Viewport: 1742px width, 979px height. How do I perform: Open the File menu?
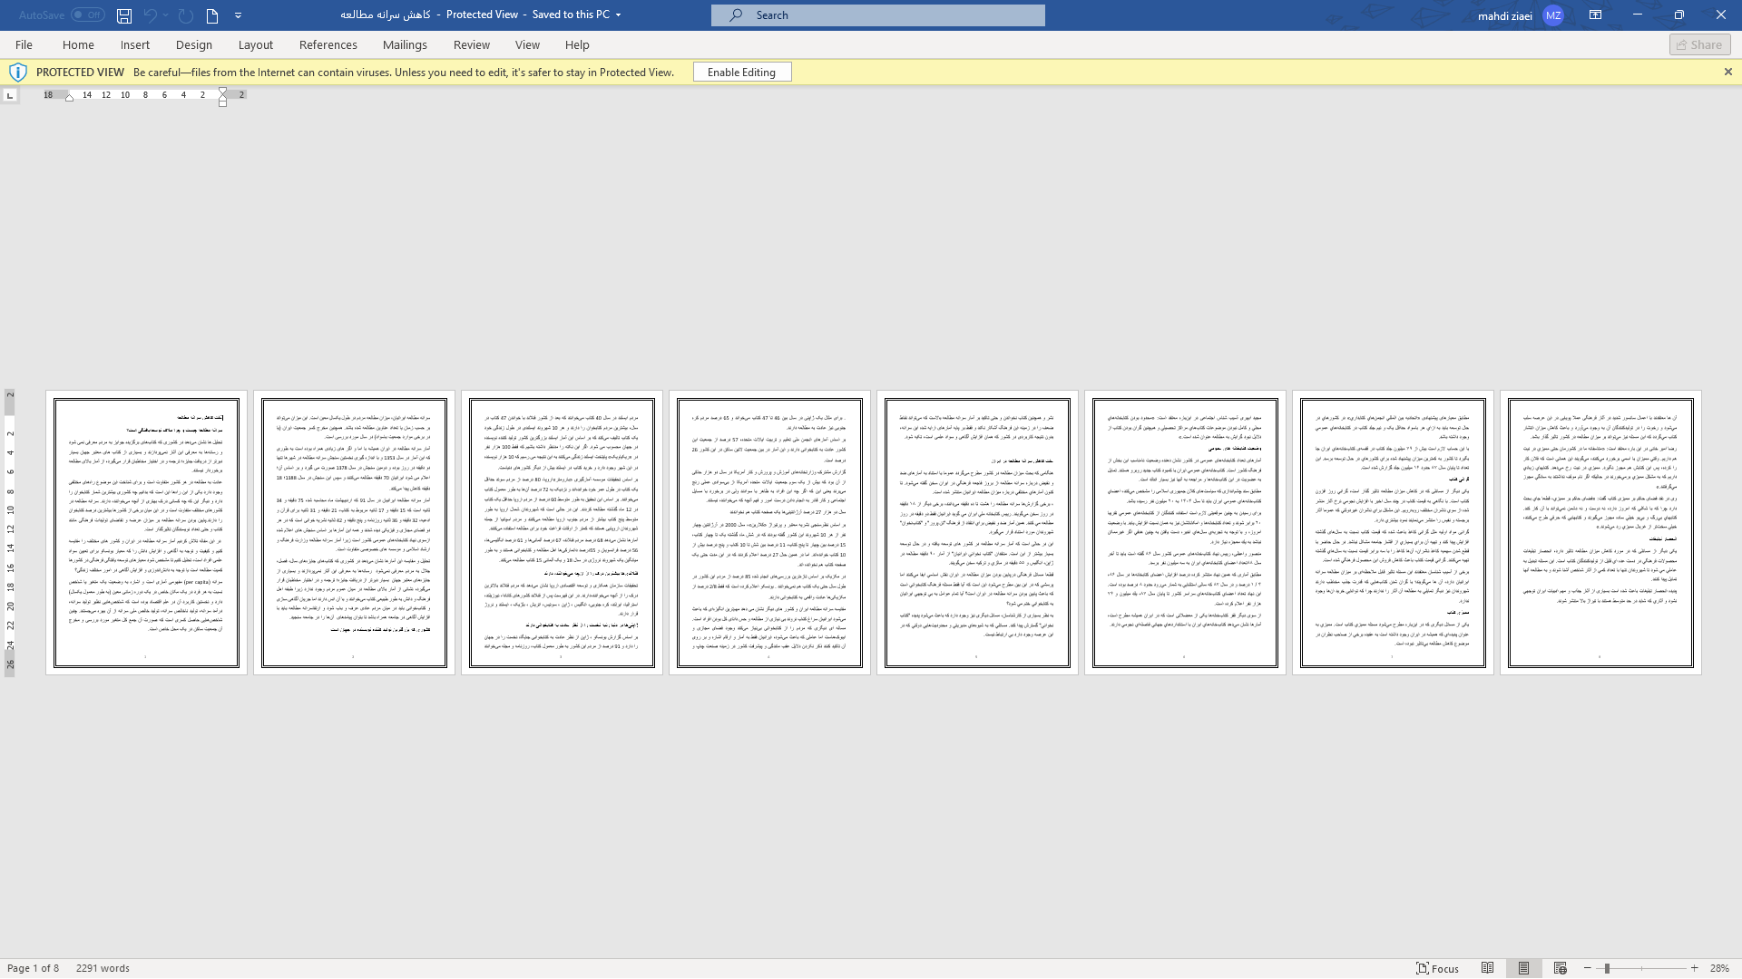point(24,44)
